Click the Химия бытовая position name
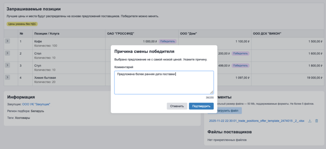The width and height of the screenshot is (326, 149). tap(45, 78)
